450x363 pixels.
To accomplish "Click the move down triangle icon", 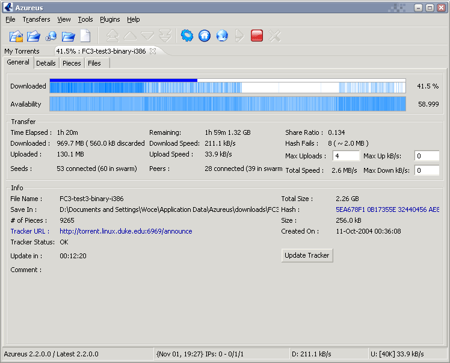I will tap(147, 36).
